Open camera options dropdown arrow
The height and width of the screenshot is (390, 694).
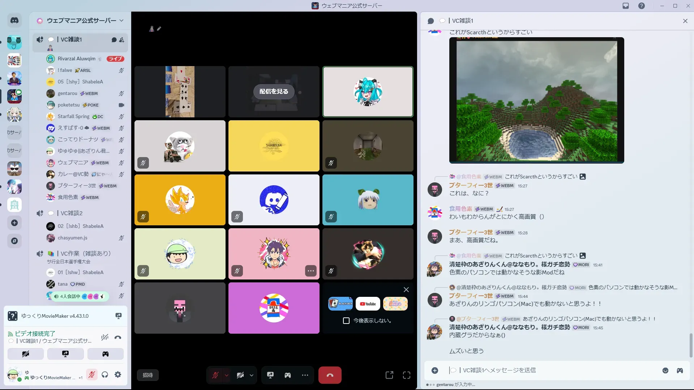252,375
